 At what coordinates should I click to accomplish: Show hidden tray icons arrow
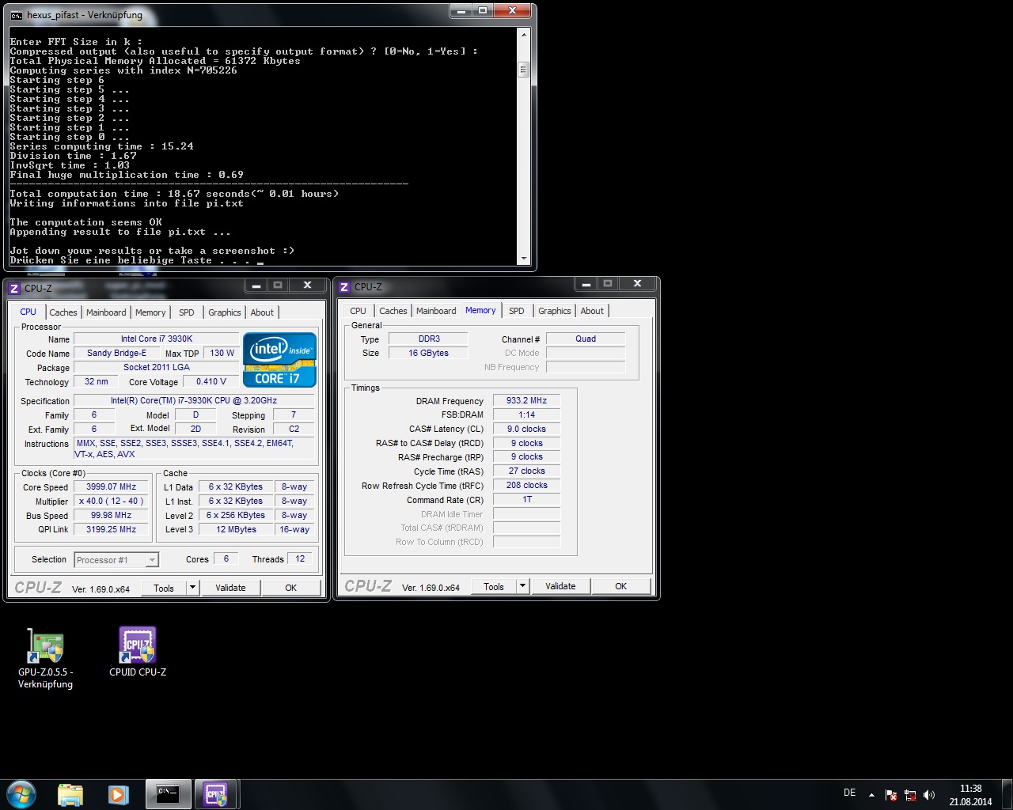(871, 795)
